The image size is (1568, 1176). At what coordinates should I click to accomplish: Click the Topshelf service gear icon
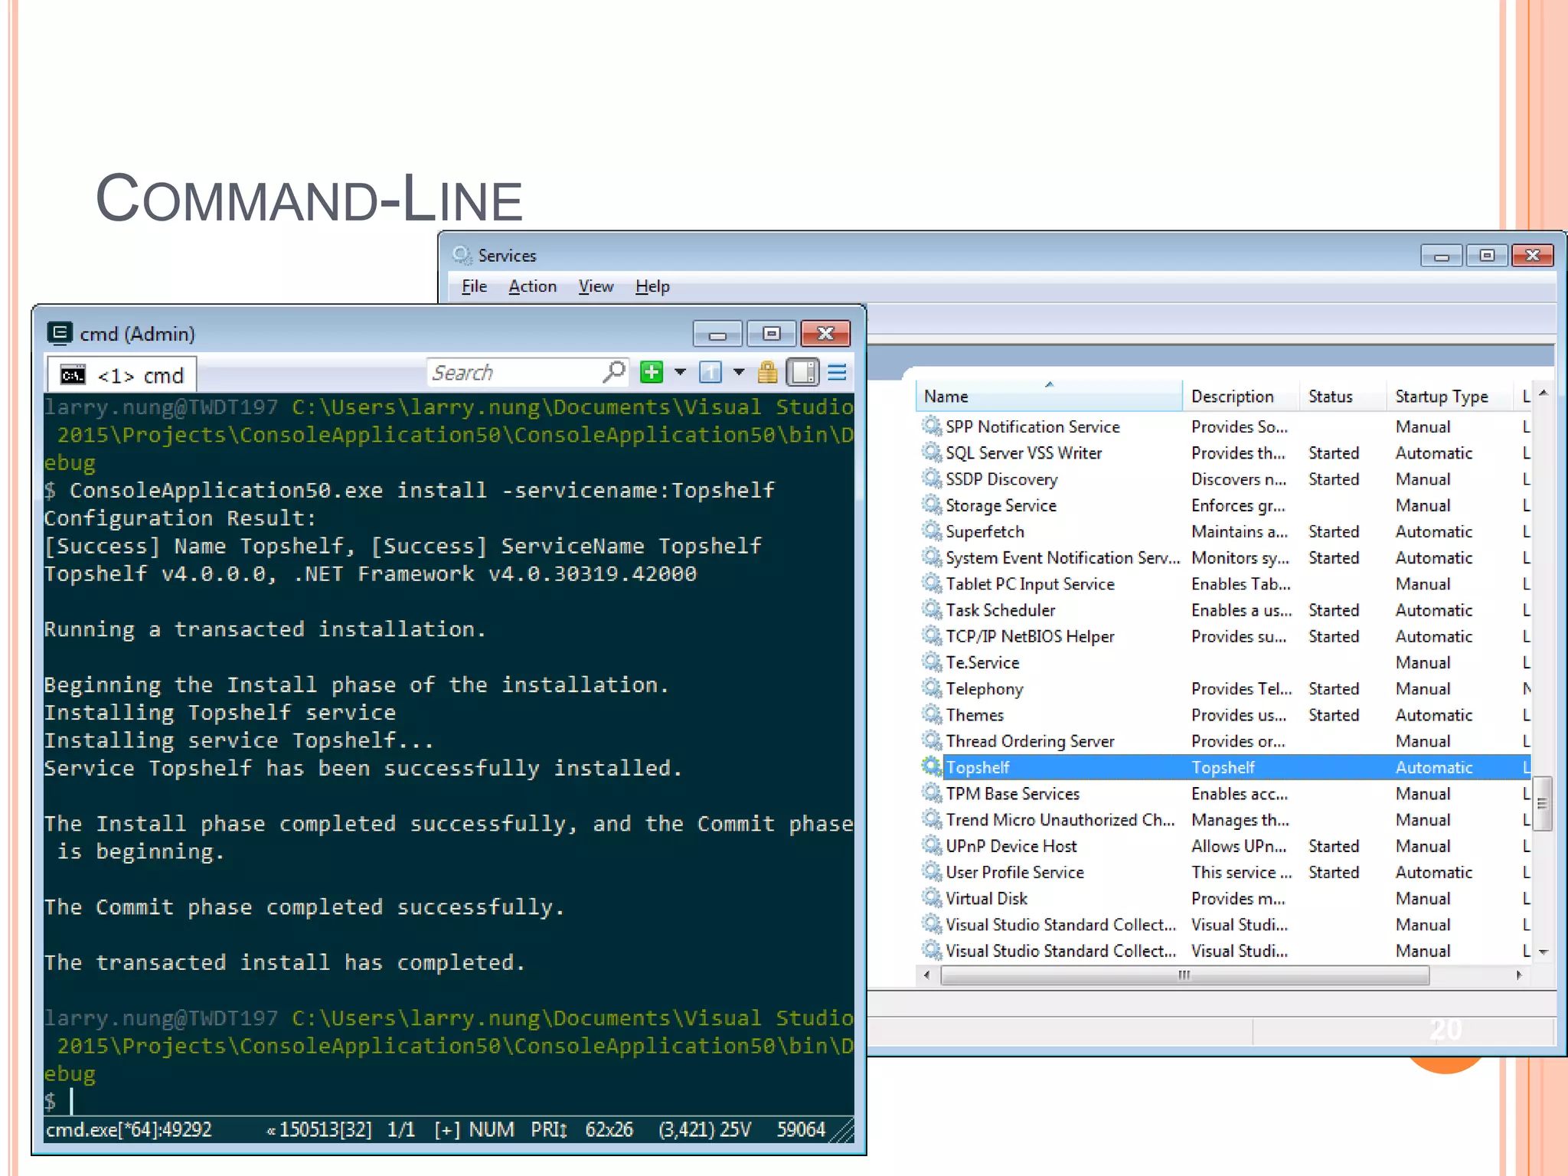(x=931, y=766)
